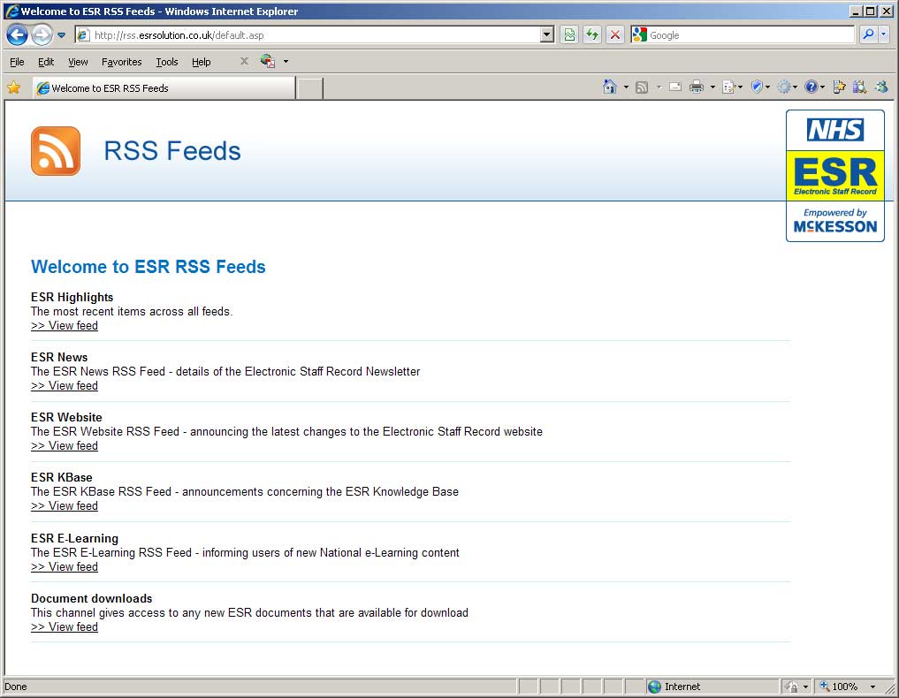This screenshot has height=698, width=899.
Task: Click the orange RSS feed logo
Action: point(56,151)
